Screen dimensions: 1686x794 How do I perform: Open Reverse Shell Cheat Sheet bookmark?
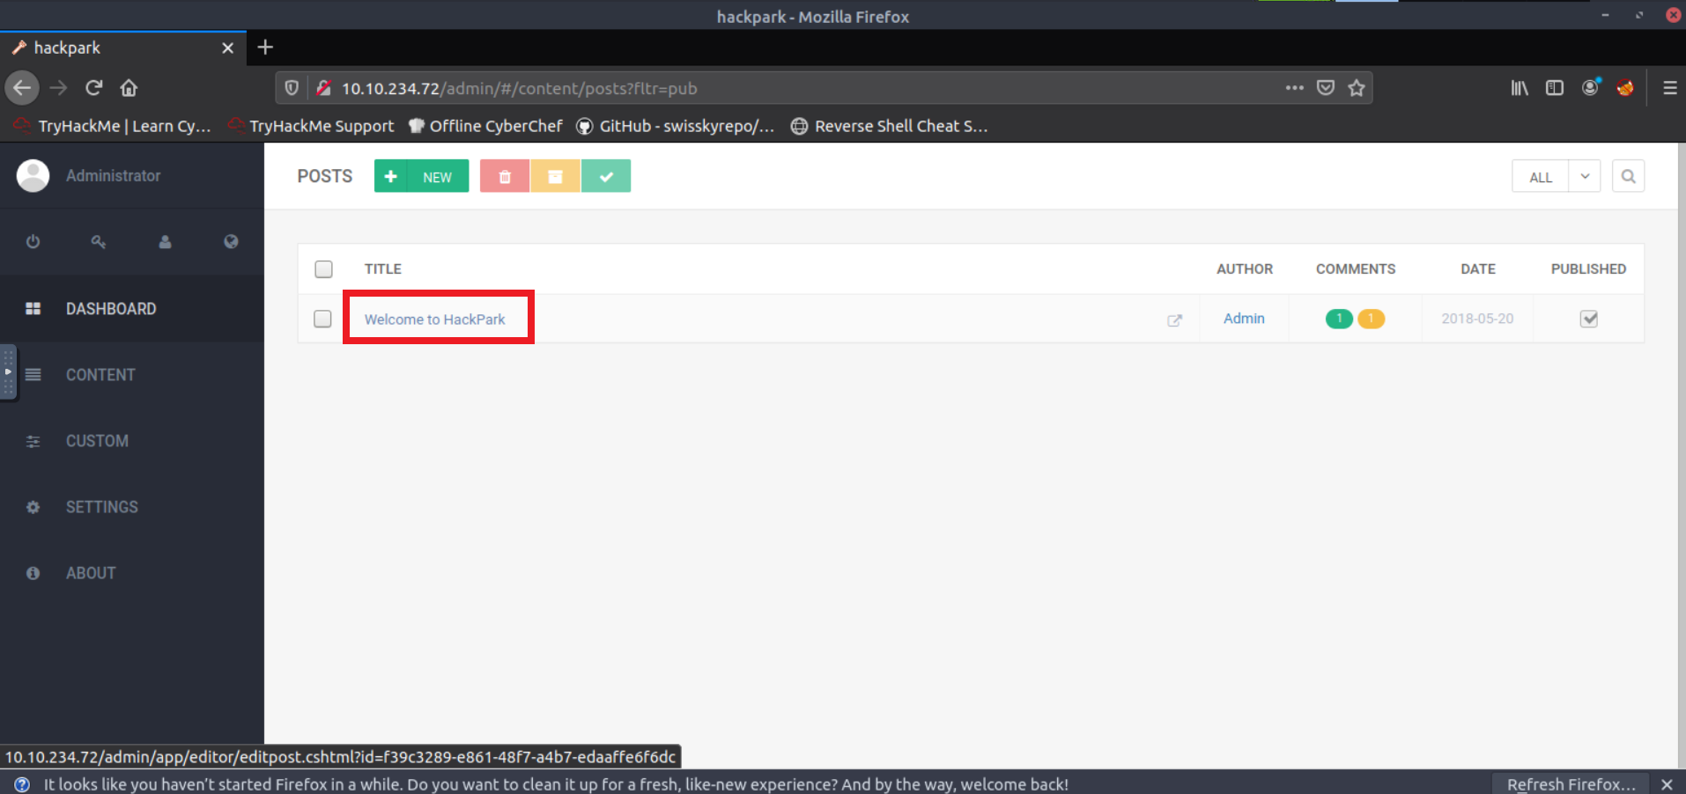tap(890, 126)
